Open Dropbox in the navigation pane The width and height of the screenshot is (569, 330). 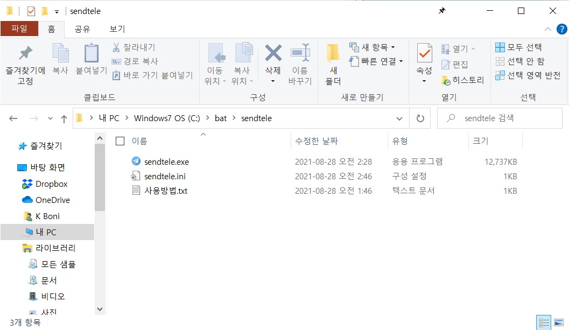click(x=52, y=184)
